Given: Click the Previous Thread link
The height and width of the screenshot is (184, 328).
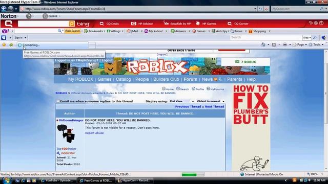Looking at the screenshot, I should [x=188, y=107].
